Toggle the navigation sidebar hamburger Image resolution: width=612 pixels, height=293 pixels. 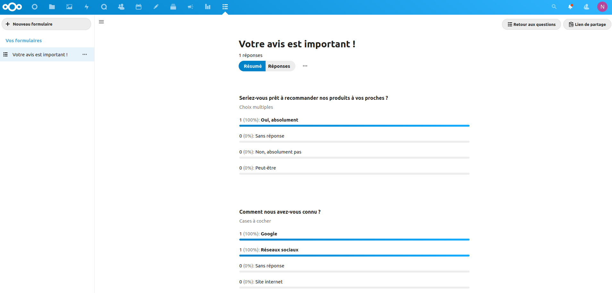click(x=101, y=22)
